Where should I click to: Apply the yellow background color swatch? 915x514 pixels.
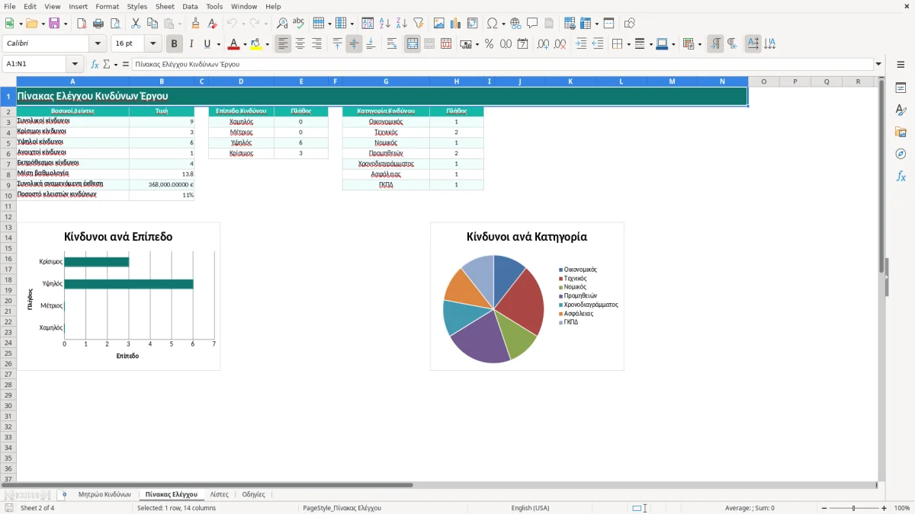pos(256,44)
